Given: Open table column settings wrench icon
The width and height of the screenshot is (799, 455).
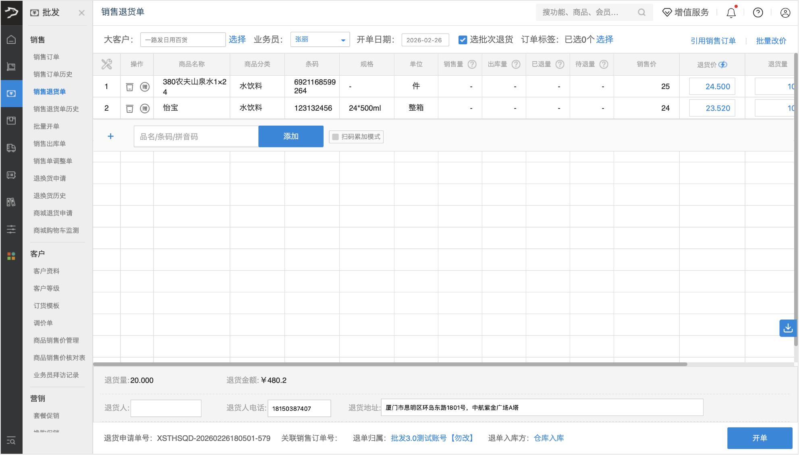Looking at the screenshot, I should [x=107, y=64].
